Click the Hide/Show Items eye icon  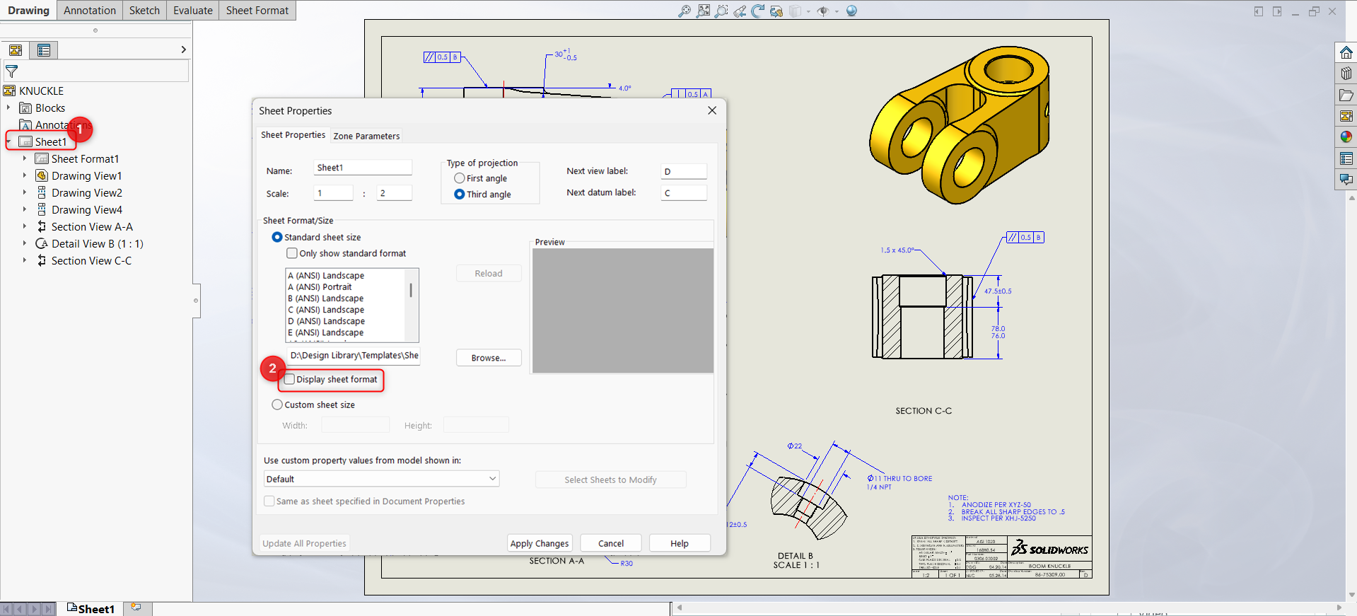coord(822,11)
